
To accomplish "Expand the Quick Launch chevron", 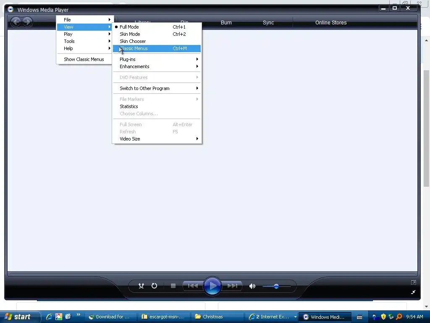I will click(x=79, y=315).
